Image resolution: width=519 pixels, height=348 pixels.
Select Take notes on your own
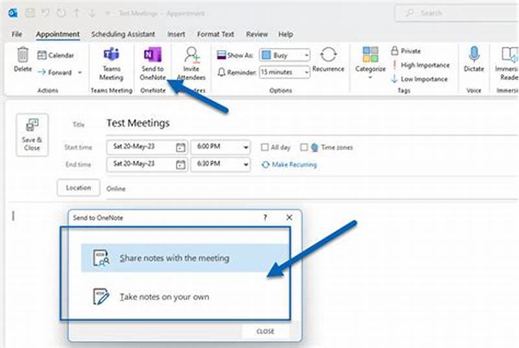(185, 297)
